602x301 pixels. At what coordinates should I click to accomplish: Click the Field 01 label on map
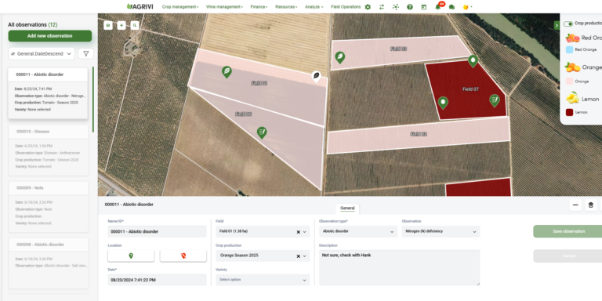click(x=259, y=83)
